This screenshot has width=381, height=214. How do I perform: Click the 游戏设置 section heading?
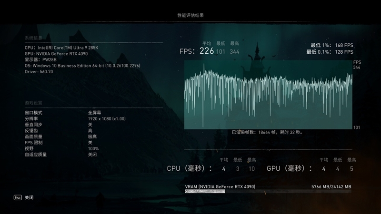tap(33, 103)
